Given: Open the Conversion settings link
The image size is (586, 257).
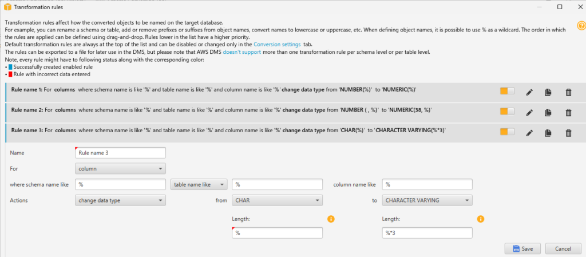Looking at the screenshot, I should (277, 44).
